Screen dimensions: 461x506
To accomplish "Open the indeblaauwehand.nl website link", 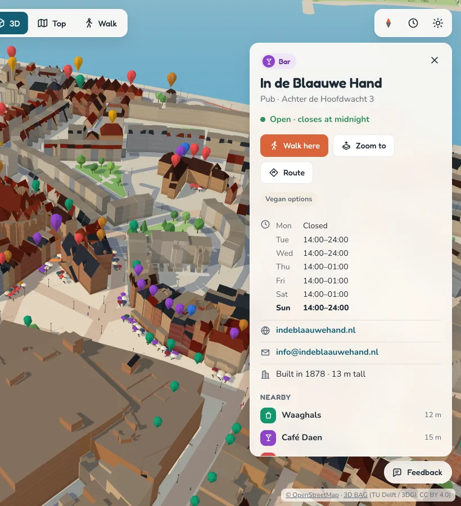I will (315, 330).
